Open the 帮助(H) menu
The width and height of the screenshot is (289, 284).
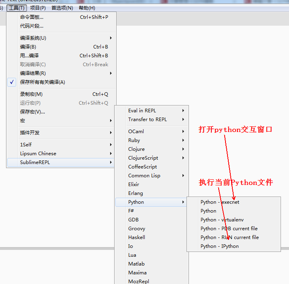point(87,8)
